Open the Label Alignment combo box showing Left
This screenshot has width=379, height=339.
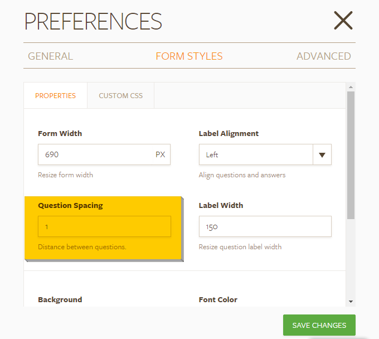pos(256,154)
